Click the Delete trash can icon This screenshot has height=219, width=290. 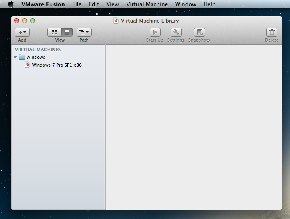click(272, 32)
